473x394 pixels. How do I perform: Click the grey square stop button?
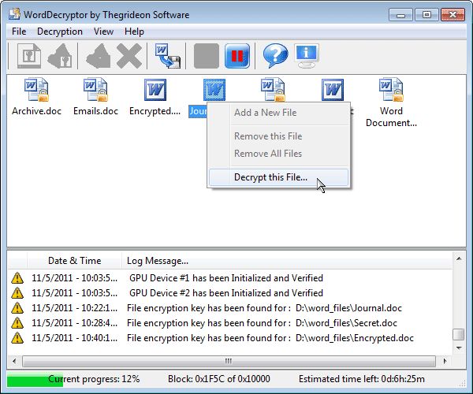pos(207,55)
